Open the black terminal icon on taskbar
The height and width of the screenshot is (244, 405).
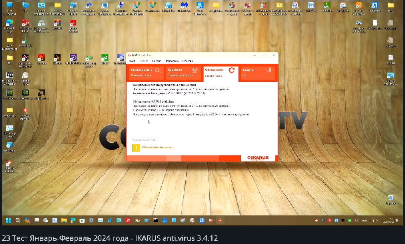click(x=156, y=220)
